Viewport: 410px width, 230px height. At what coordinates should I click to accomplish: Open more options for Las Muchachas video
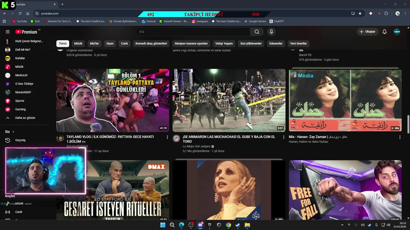click(283, 137)
